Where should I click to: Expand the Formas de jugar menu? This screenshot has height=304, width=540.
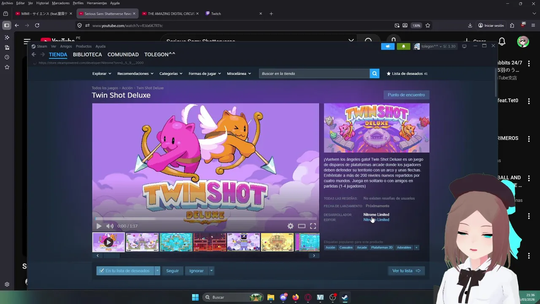click(x=205, y=73)
